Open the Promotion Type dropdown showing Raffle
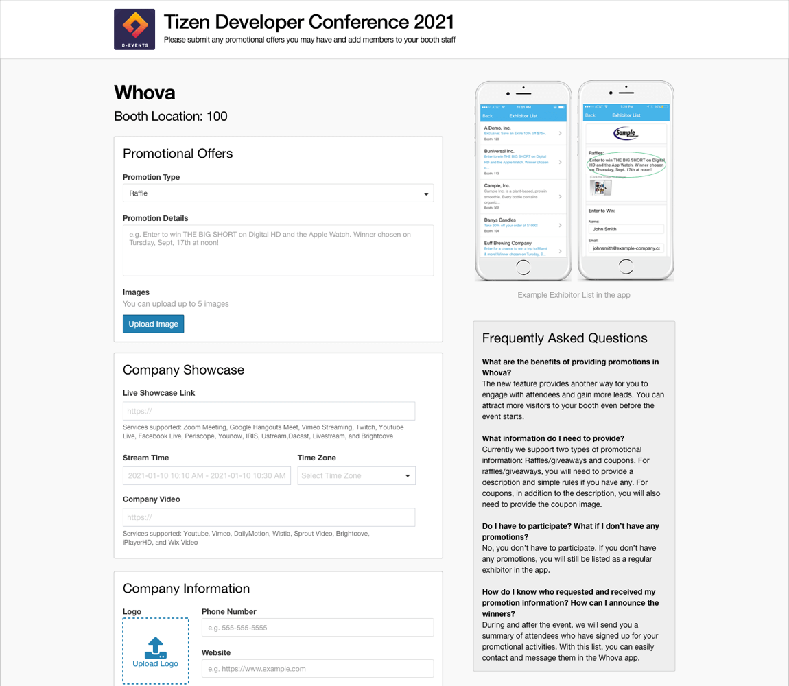Viewport: 789px width, 686px height. pyautogui.click(x=278, y=193)
